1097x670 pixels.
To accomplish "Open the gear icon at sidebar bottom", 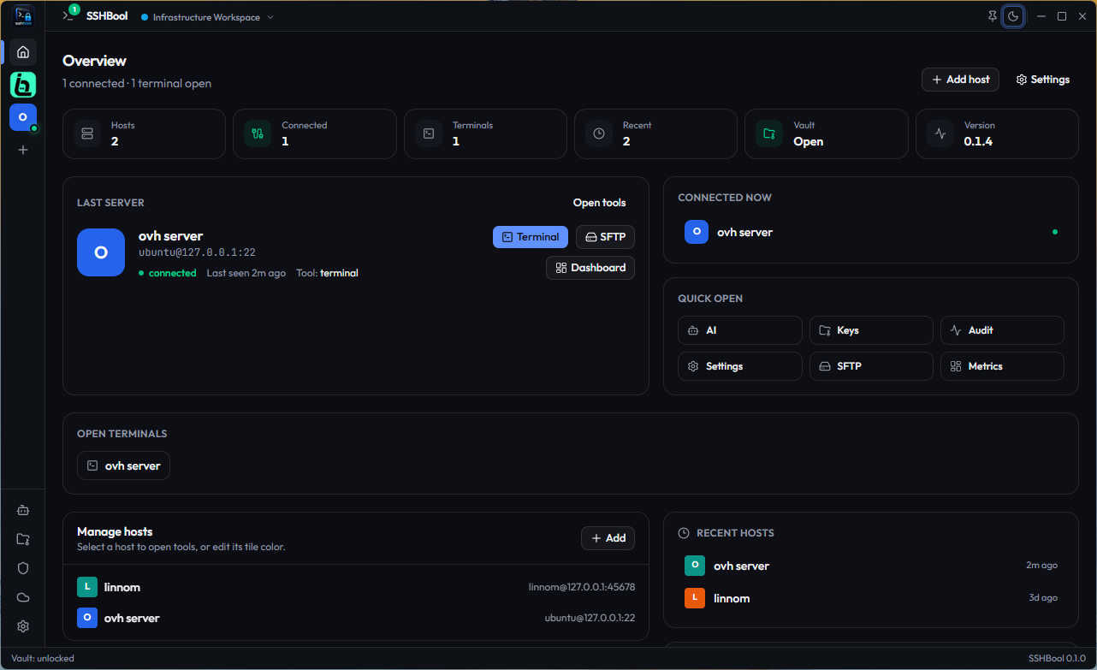I will (x=23, y=626).
